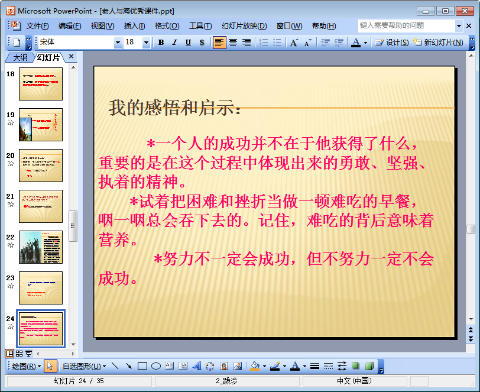Toggle text shadow formatting

pyautogui.click(x=202, y=43)
